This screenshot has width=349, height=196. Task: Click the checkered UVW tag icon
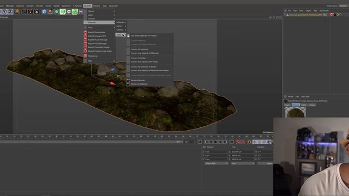click(338, 15)
